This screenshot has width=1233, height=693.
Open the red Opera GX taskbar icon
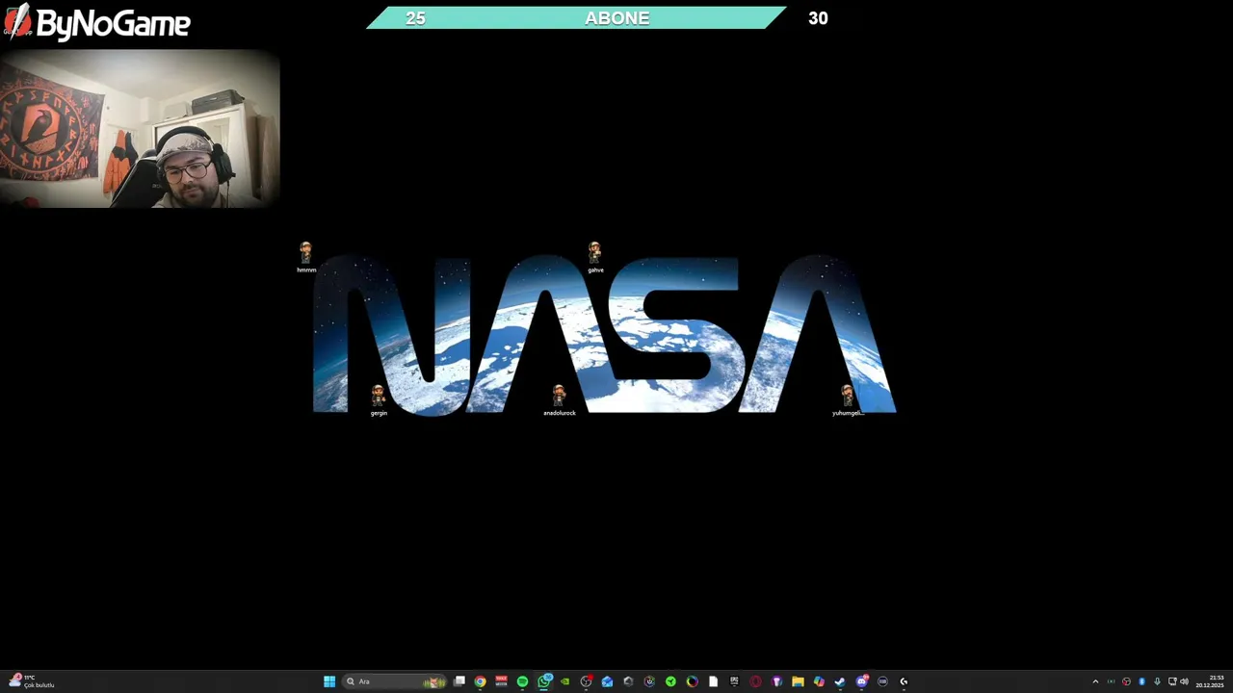point(755,681)
